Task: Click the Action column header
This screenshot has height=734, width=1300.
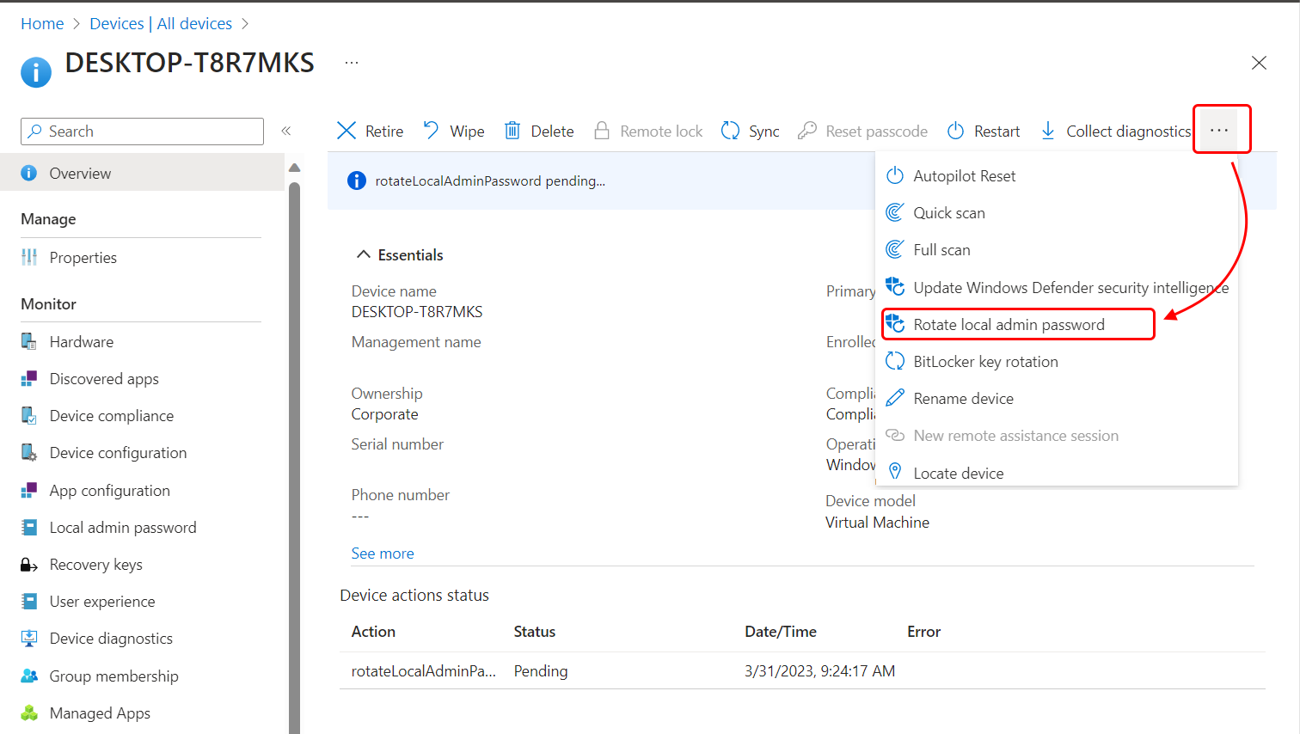Action: pyautogui.click(x=373, y=631)
